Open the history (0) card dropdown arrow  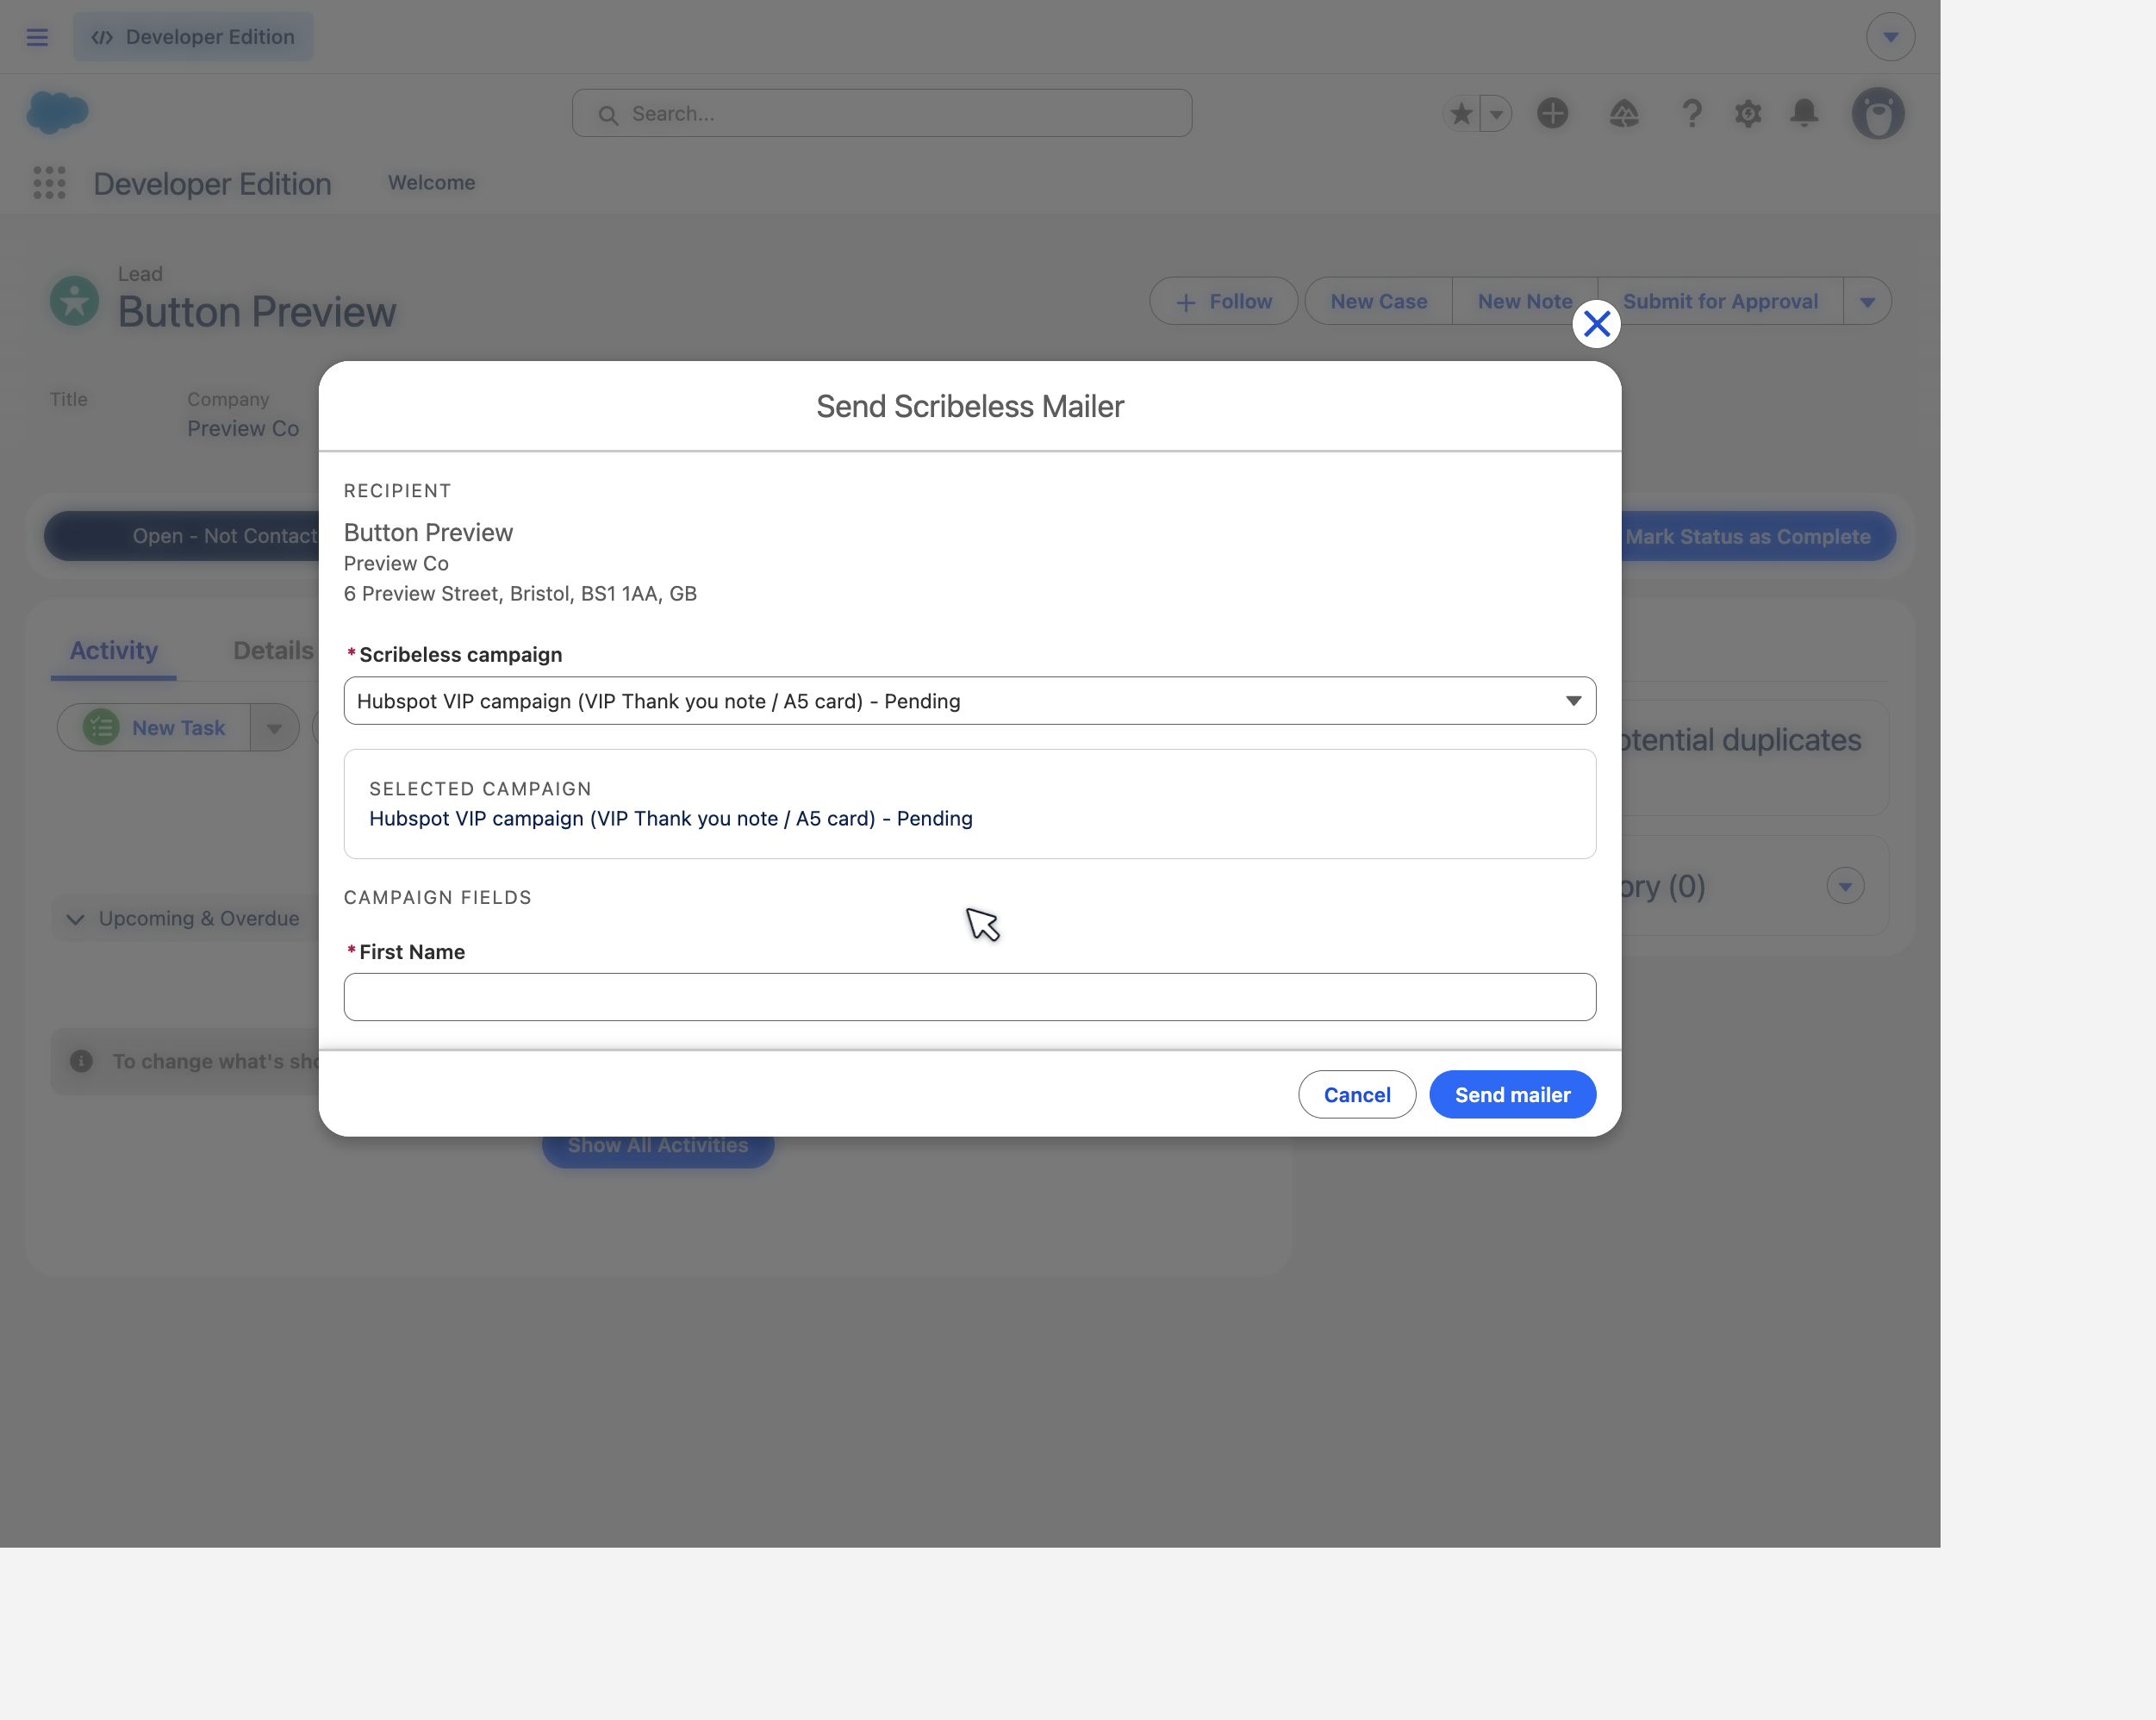(1845, 886)
